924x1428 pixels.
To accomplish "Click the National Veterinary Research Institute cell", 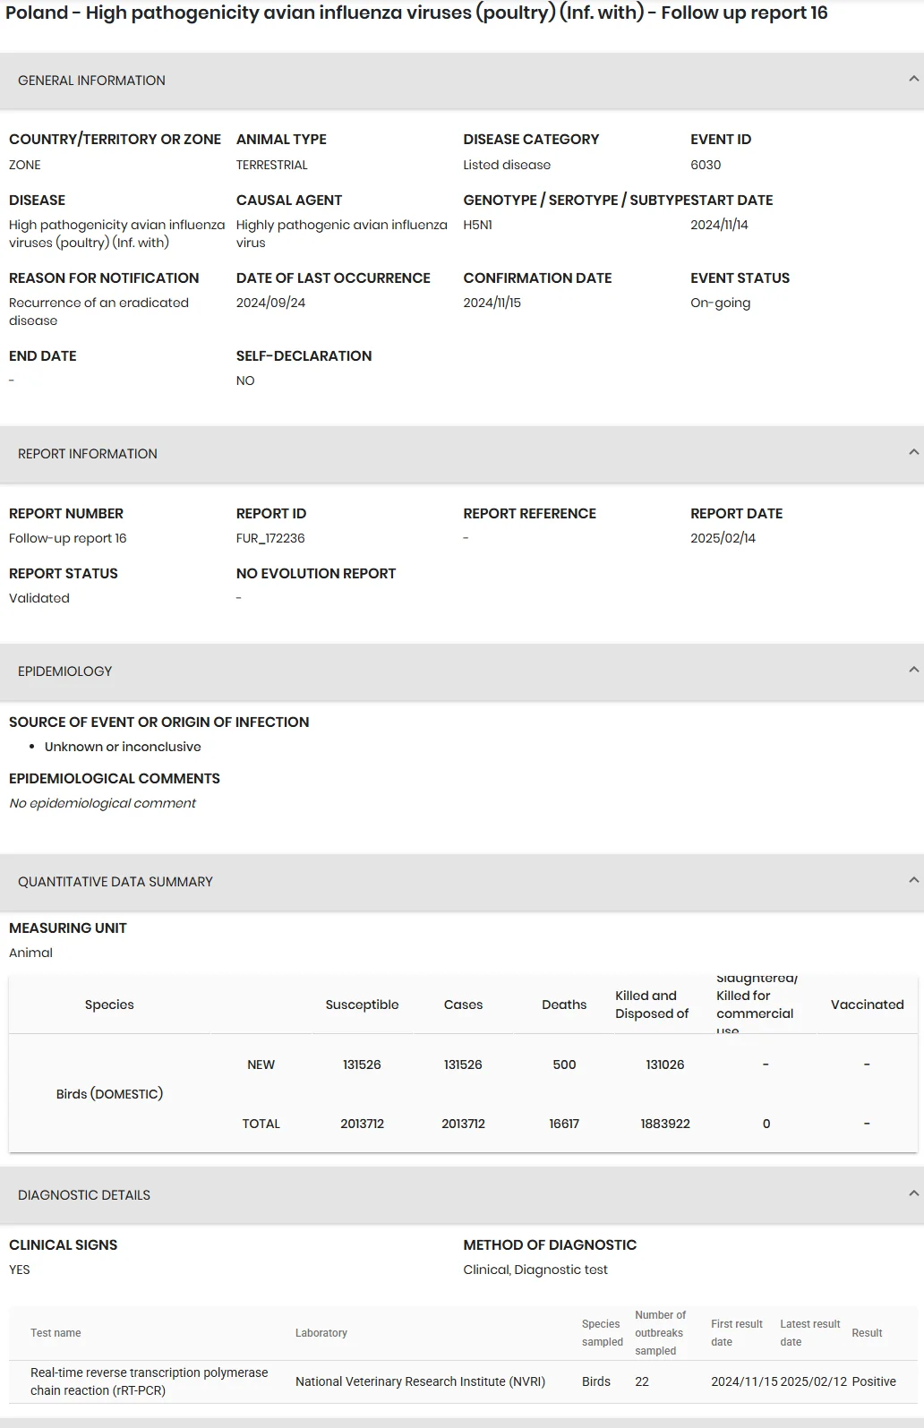I will pyautogui.click(x=420, y=1381).
